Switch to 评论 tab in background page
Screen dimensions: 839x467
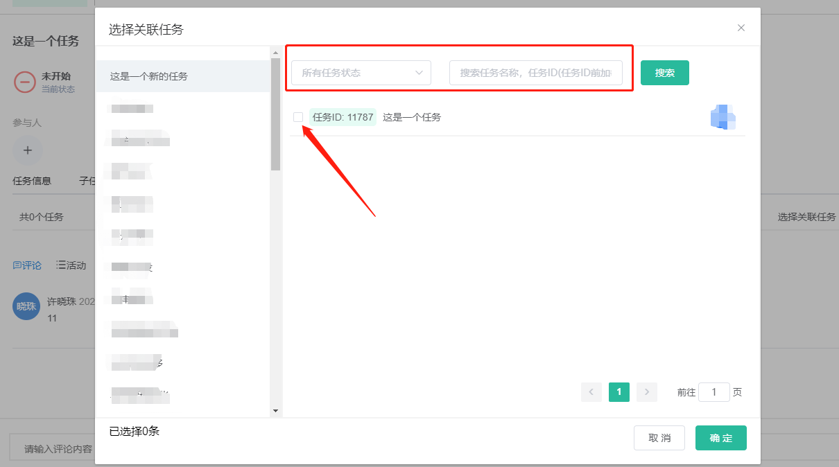point(27,265)
